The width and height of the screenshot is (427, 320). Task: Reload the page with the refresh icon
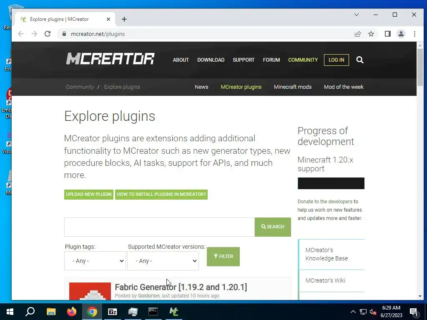click(48, 34)
